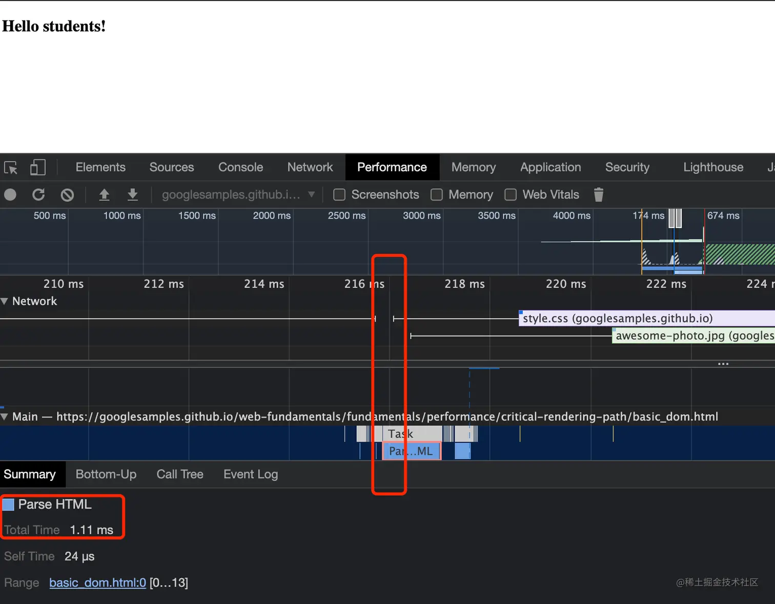Click the Hello students! heading
Image resolution: width=775 pixels, height=604 pixels.
(54, 26)
